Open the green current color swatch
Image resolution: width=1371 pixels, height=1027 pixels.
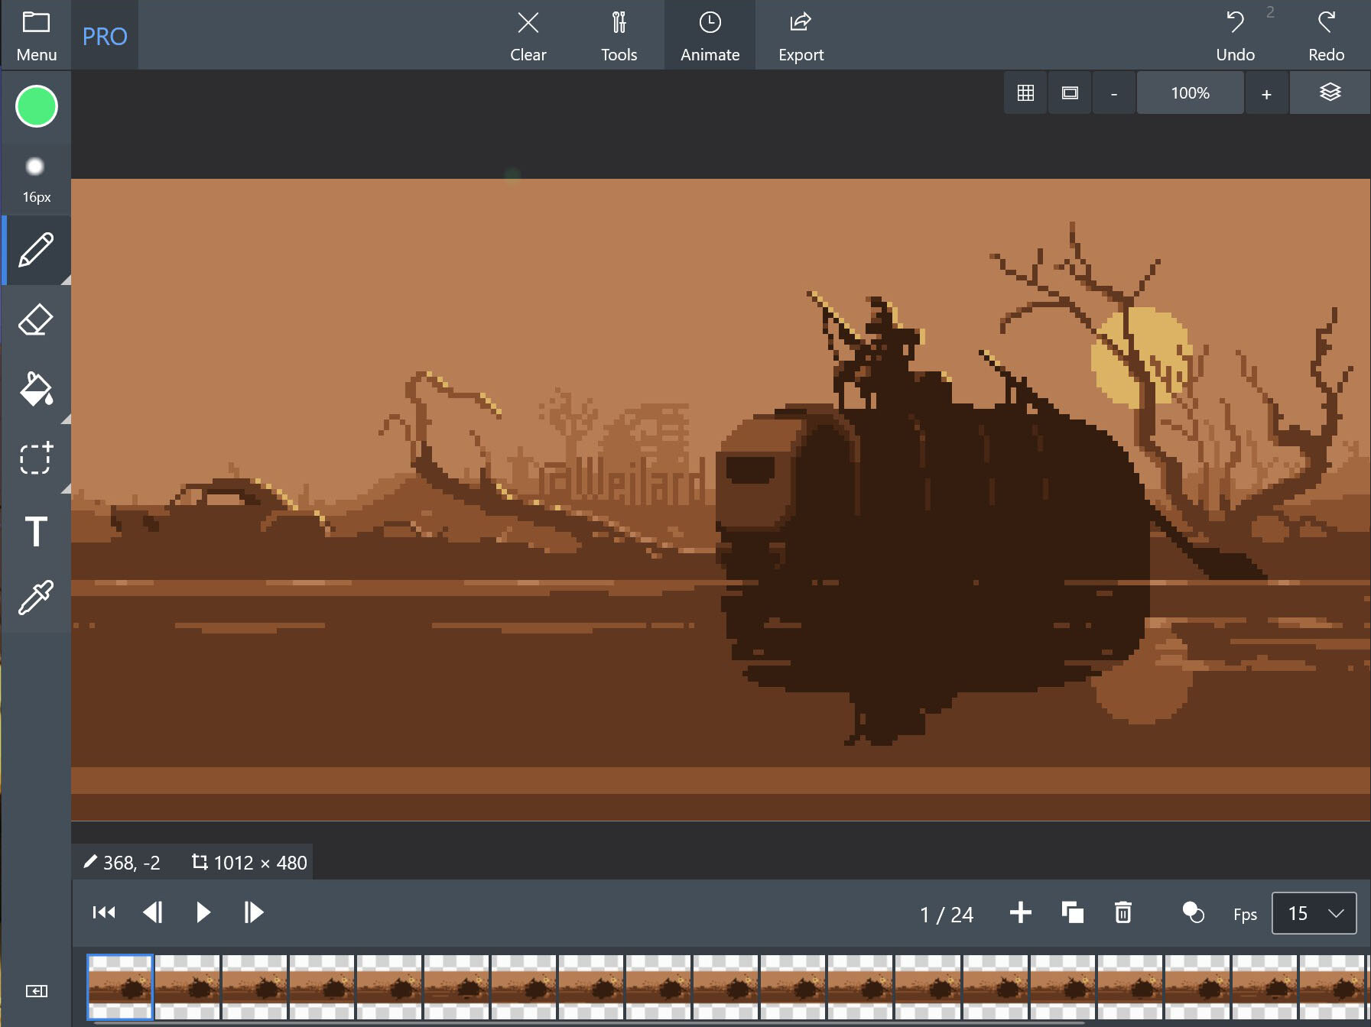[x=36, y=106]
